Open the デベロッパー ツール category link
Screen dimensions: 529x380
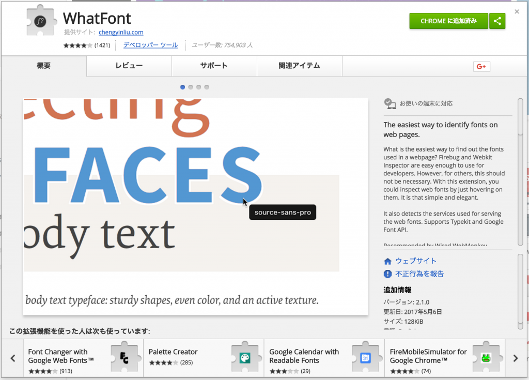point(150,45)
